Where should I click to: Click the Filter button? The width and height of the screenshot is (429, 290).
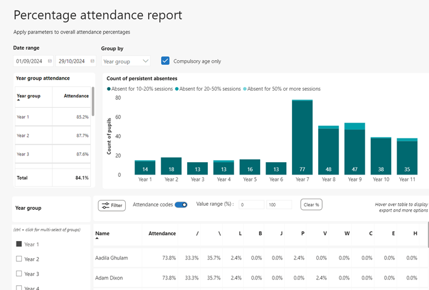(x=112, y=205)
